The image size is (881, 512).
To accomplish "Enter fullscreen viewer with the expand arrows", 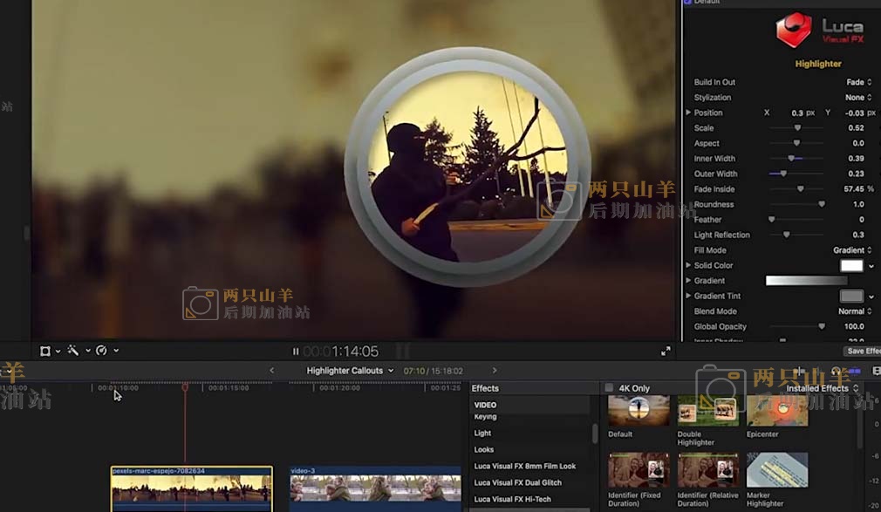I will tap(666, 352).
